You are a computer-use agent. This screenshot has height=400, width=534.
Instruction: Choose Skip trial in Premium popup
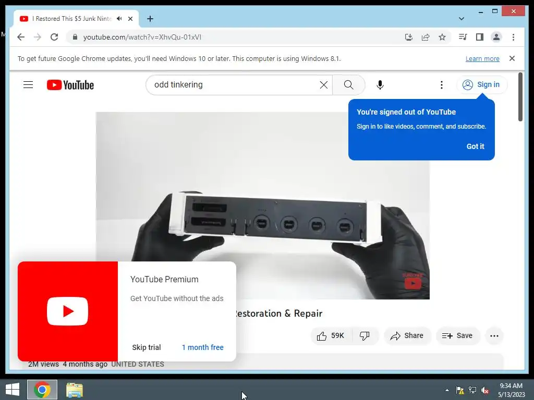[147, 347]
